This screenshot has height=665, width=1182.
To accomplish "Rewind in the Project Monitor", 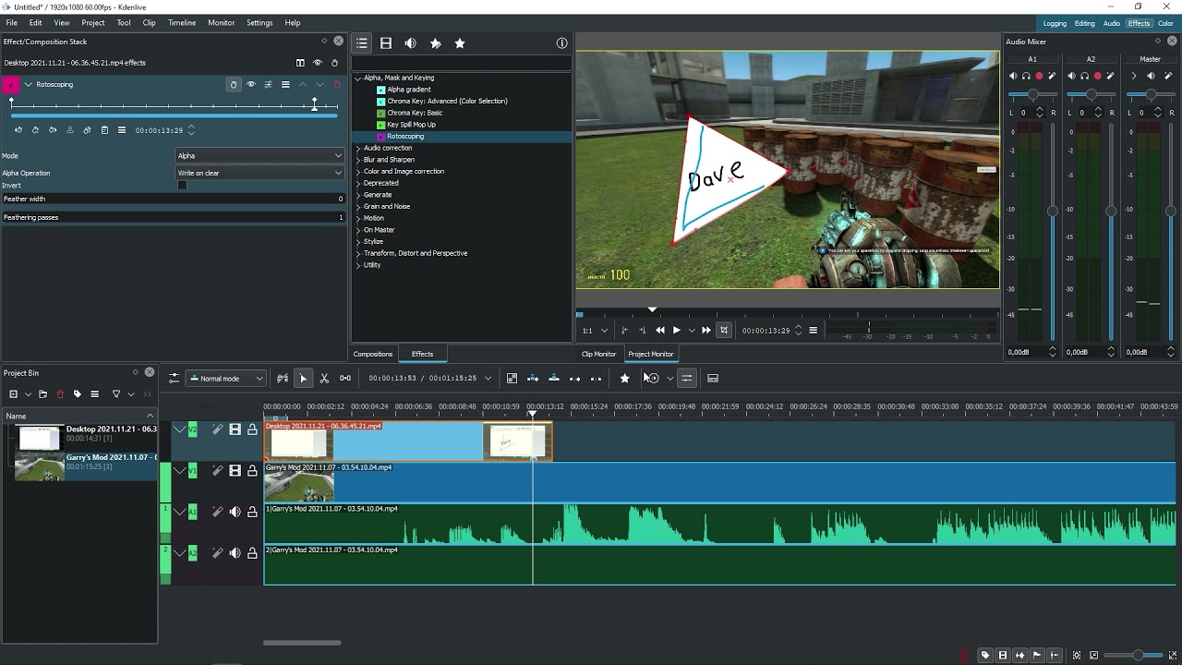I will tap(659, 330).
